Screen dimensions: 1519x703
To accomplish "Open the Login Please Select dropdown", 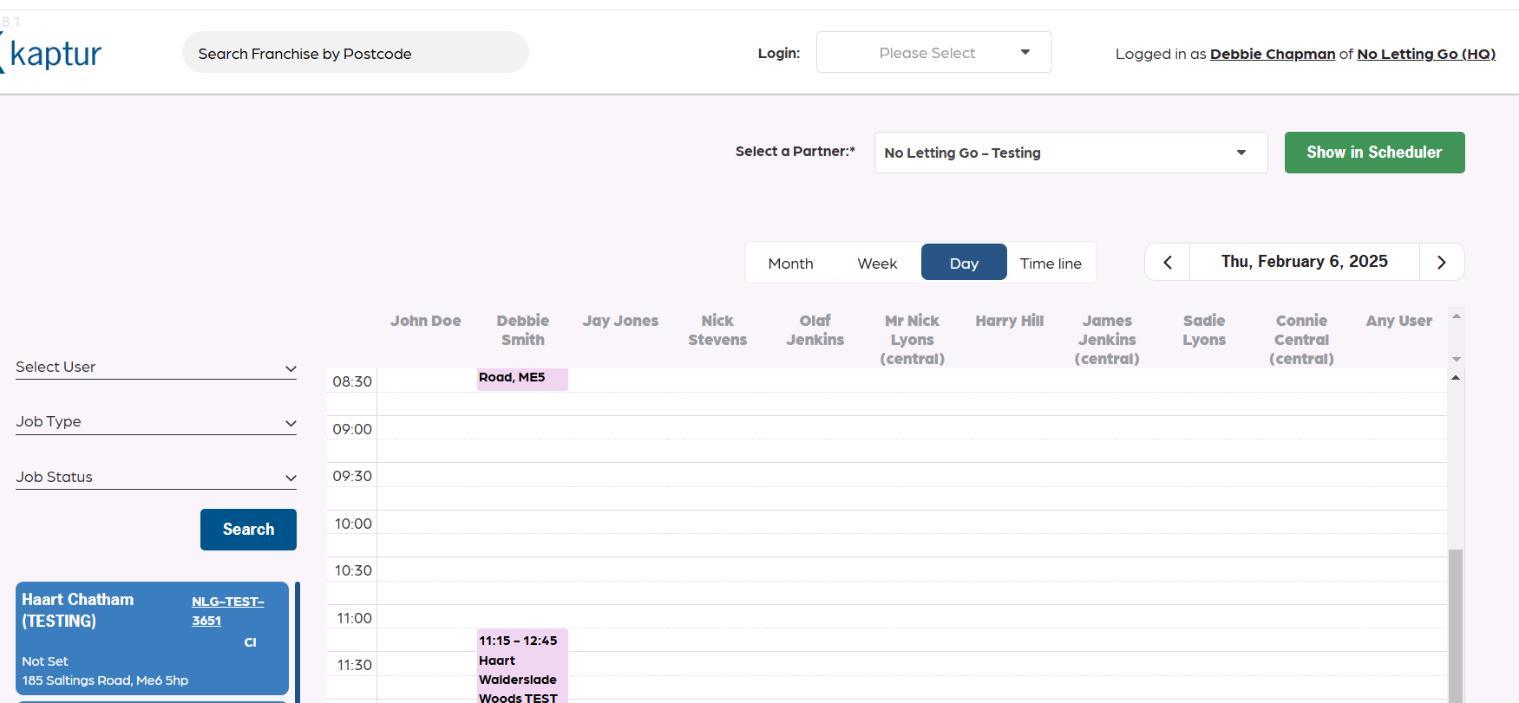I will [x=934, y=53].
